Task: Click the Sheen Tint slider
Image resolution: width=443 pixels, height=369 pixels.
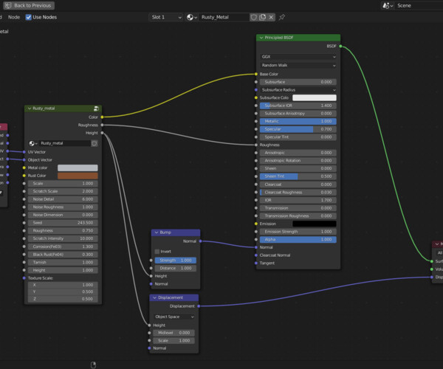Action: coord(298,176)
